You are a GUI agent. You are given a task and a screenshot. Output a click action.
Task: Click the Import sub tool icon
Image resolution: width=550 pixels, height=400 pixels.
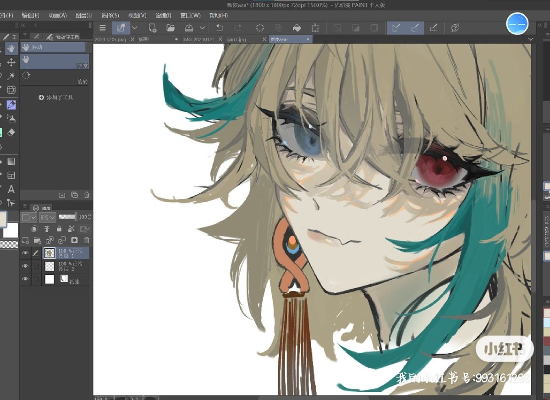click(x=62, y=195)
